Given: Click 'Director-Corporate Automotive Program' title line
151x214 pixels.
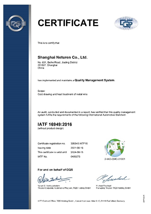Looking at the screenshot, I should click(x=64, y=188).
